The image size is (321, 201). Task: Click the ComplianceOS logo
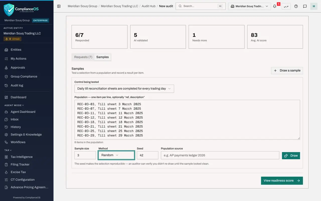(x=21, y=10)
